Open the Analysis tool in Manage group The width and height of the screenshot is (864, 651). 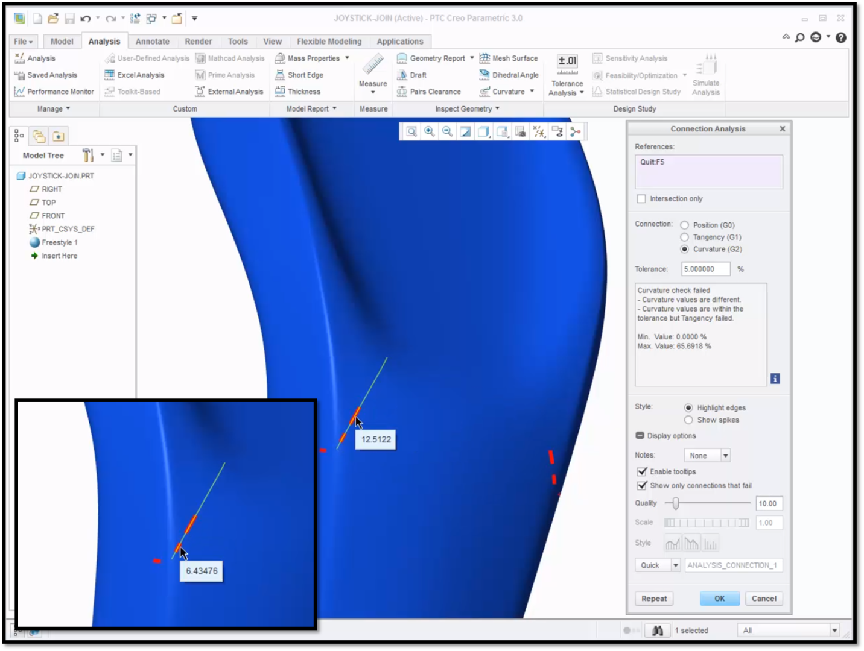(x=34, y=58)
